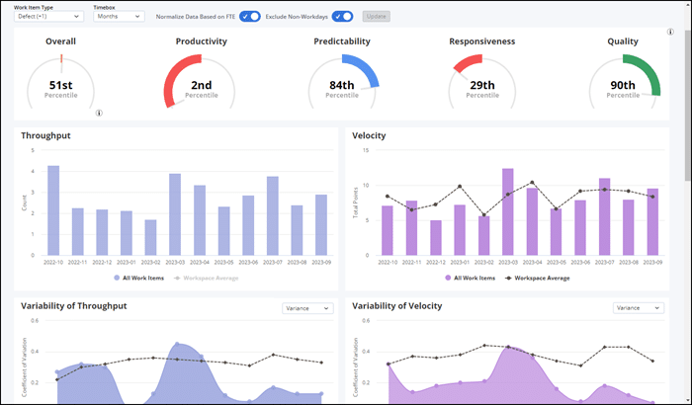Toggle All Work Items legend in Throughput chart
This screenshot has width=692, height=405.
click(x=139, y=278)
